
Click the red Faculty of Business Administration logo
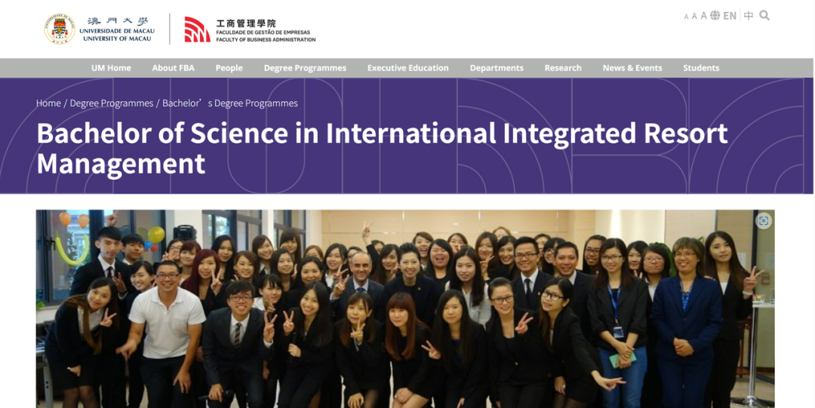(197, 29)
